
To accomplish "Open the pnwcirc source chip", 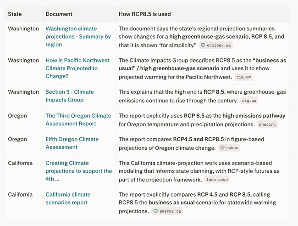I will pyautogui.click(x=267, y=124).
